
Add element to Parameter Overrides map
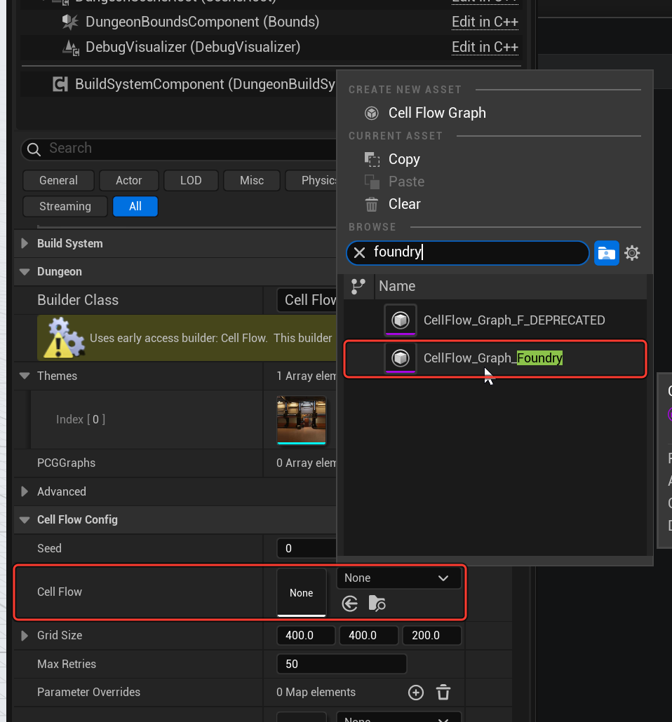416,692
